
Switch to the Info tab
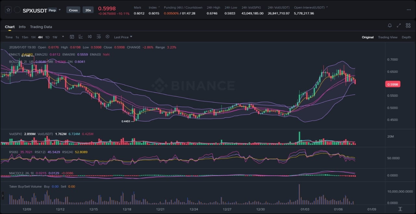click(22, 27)
